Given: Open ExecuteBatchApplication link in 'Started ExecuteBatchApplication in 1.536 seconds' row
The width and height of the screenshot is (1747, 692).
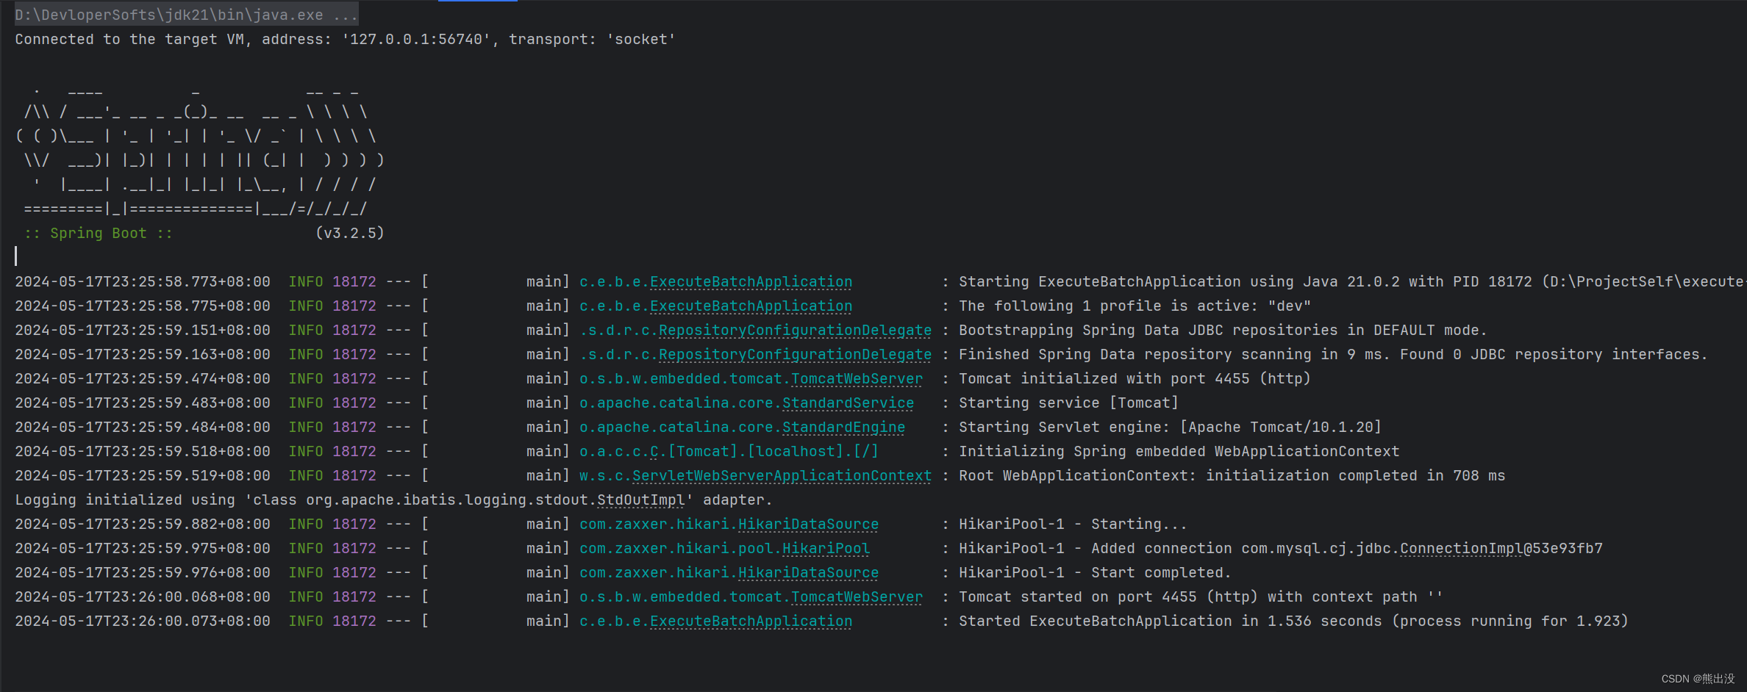Looking at the screenshot, I should [x=751, y=621].
